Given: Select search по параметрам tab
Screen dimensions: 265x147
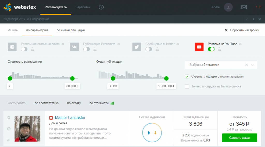Looking at the screenshot, I should coord(37,30).
